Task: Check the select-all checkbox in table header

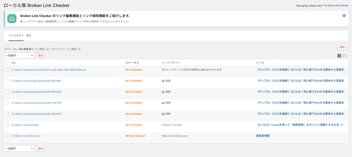Action: pyautogui.click(x=7, y=63)
